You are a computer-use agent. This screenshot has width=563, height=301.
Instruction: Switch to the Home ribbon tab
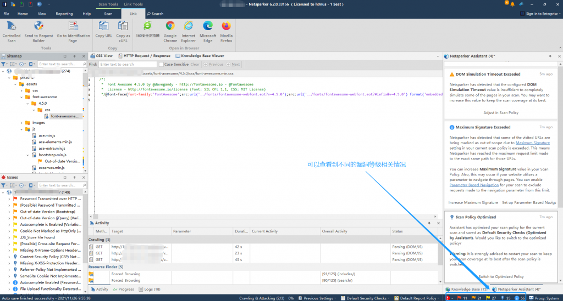point(23,14)
